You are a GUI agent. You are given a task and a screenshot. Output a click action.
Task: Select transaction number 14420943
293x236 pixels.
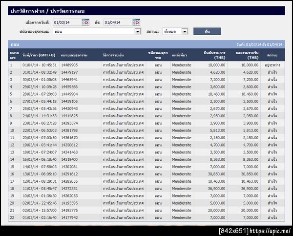pos(69,108)
